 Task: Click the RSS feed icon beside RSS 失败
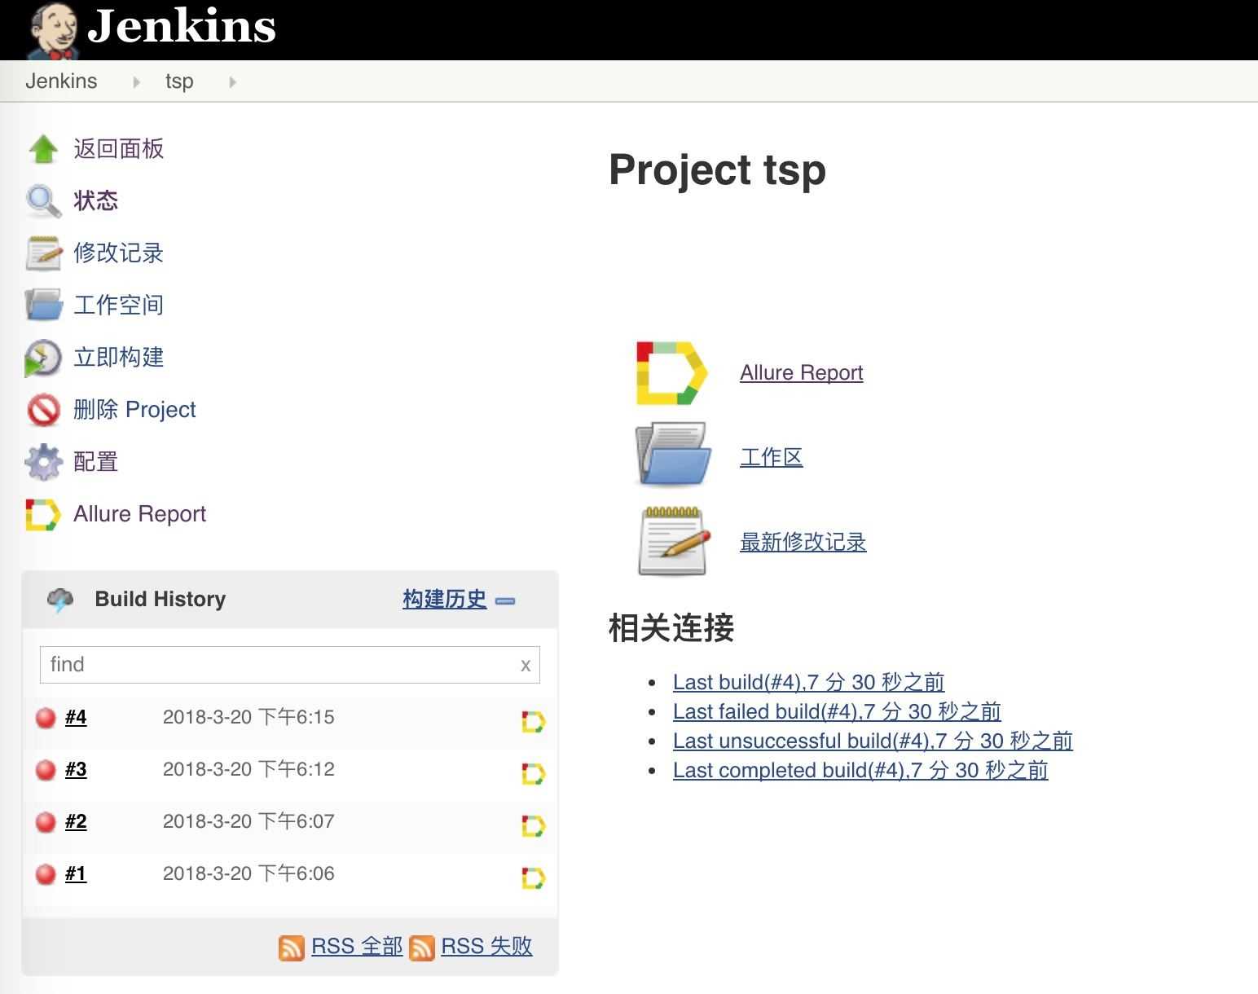pyautogui.click(x=421, y=948)
